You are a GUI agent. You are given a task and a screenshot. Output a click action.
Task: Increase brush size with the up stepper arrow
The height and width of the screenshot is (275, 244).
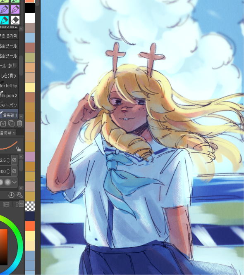coord(8,158)
